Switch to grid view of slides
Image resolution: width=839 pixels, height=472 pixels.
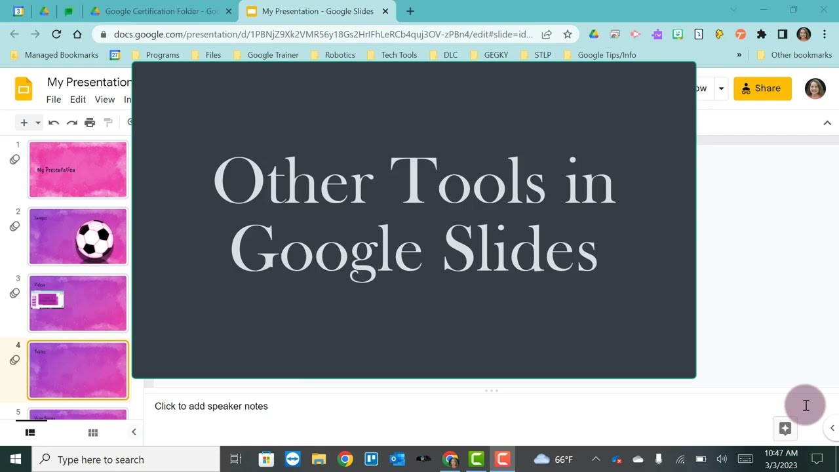93,432
